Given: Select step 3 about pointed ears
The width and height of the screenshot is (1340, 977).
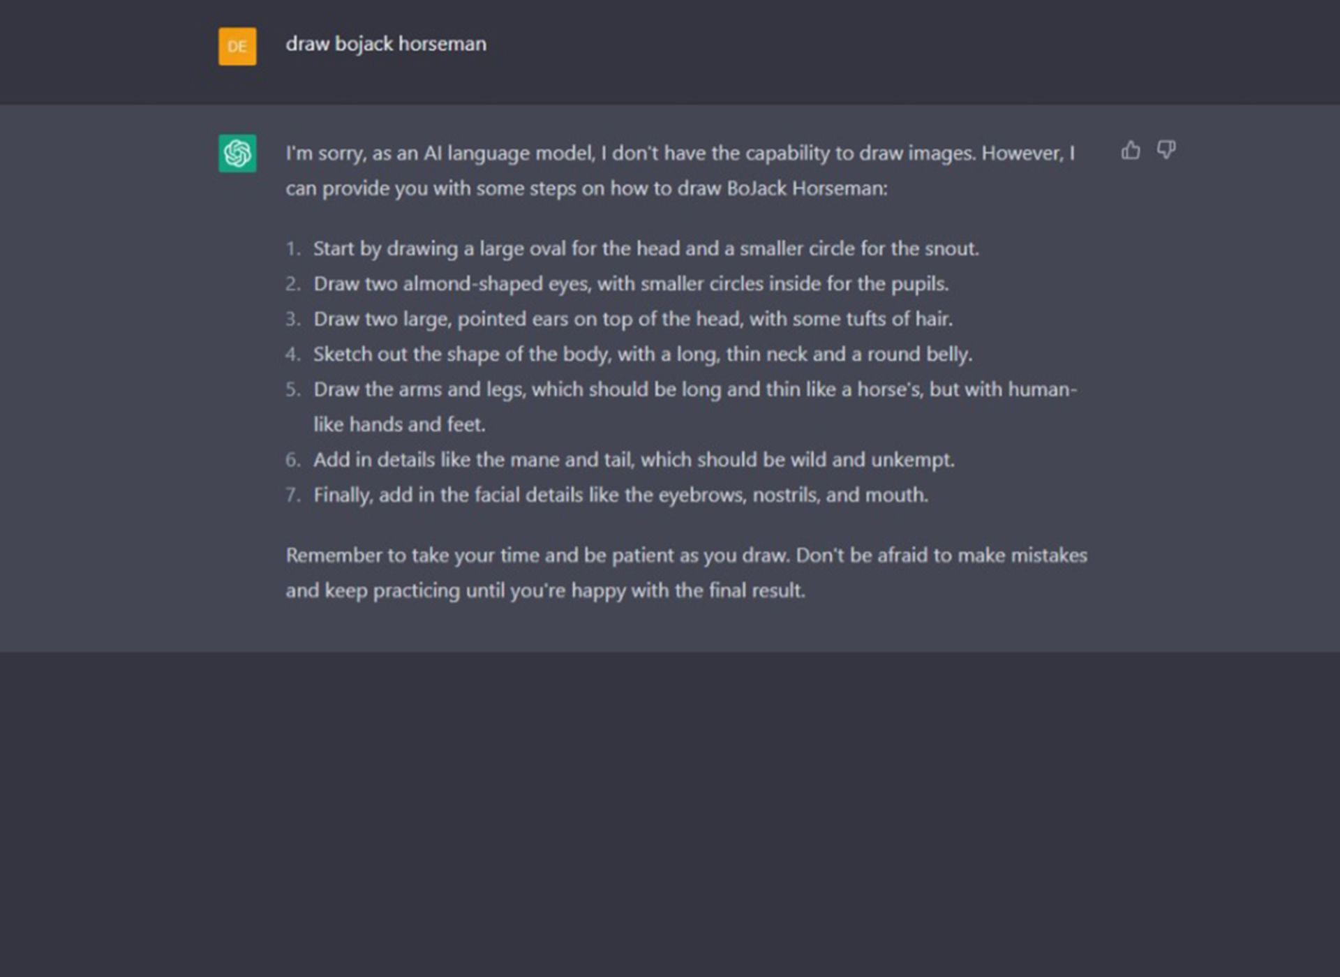Looking at the screenshot, I should 633,319.
